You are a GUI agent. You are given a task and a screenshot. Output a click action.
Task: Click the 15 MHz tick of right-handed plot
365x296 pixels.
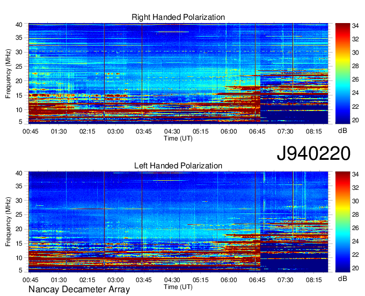coord(19,95)
